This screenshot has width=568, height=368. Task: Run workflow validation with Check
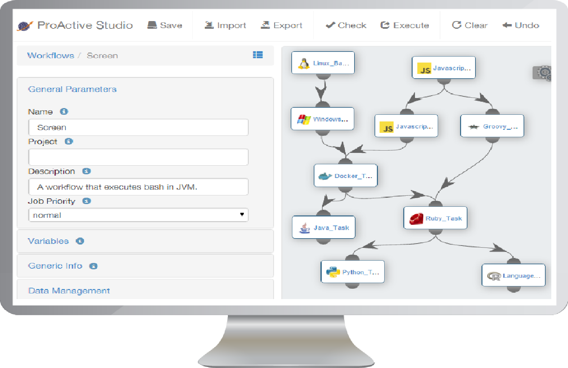click(346, 25)
